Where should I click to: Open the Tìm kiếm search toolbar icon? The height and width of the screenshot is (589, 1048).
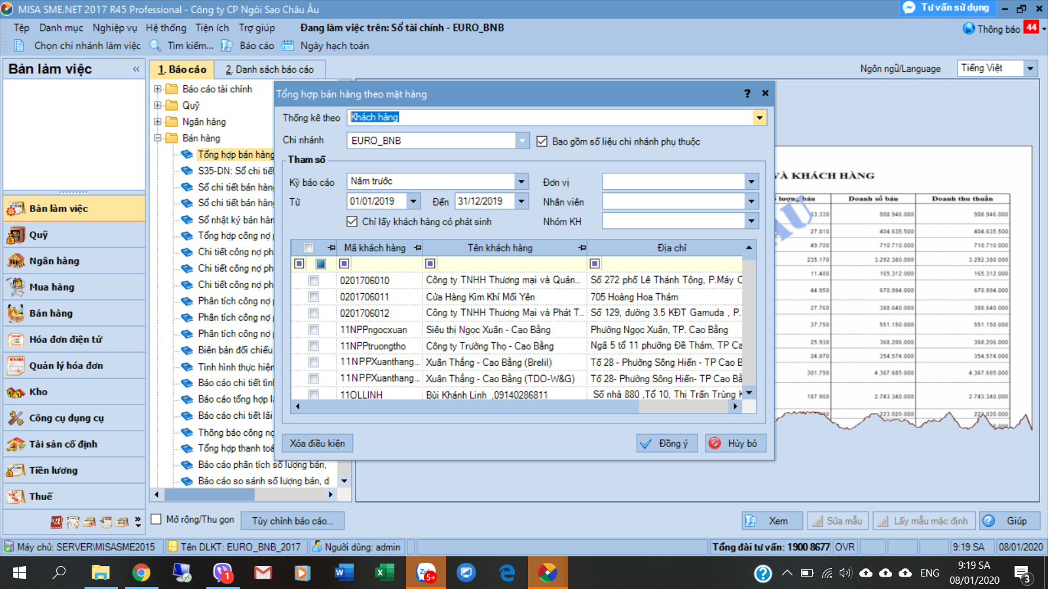pyautogui.click(x=155, y=46)
